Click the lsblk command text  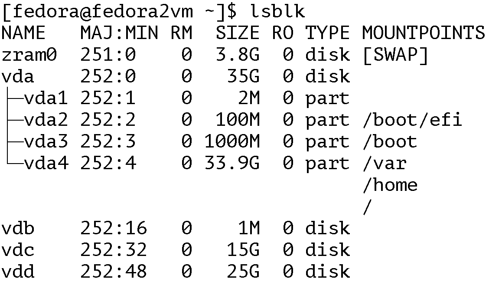pos(278,12)
